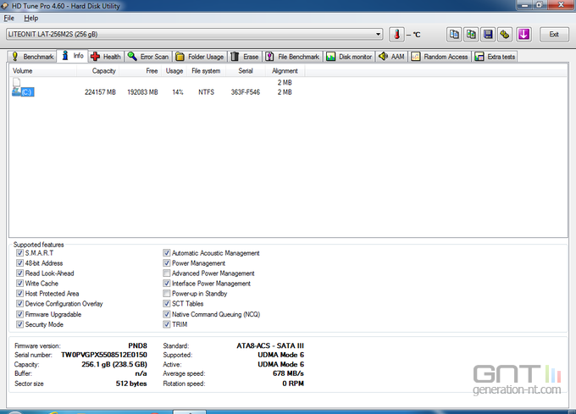This screenshot has height=414, width=576.
Task: Click the File system column header
Action: 206,71
